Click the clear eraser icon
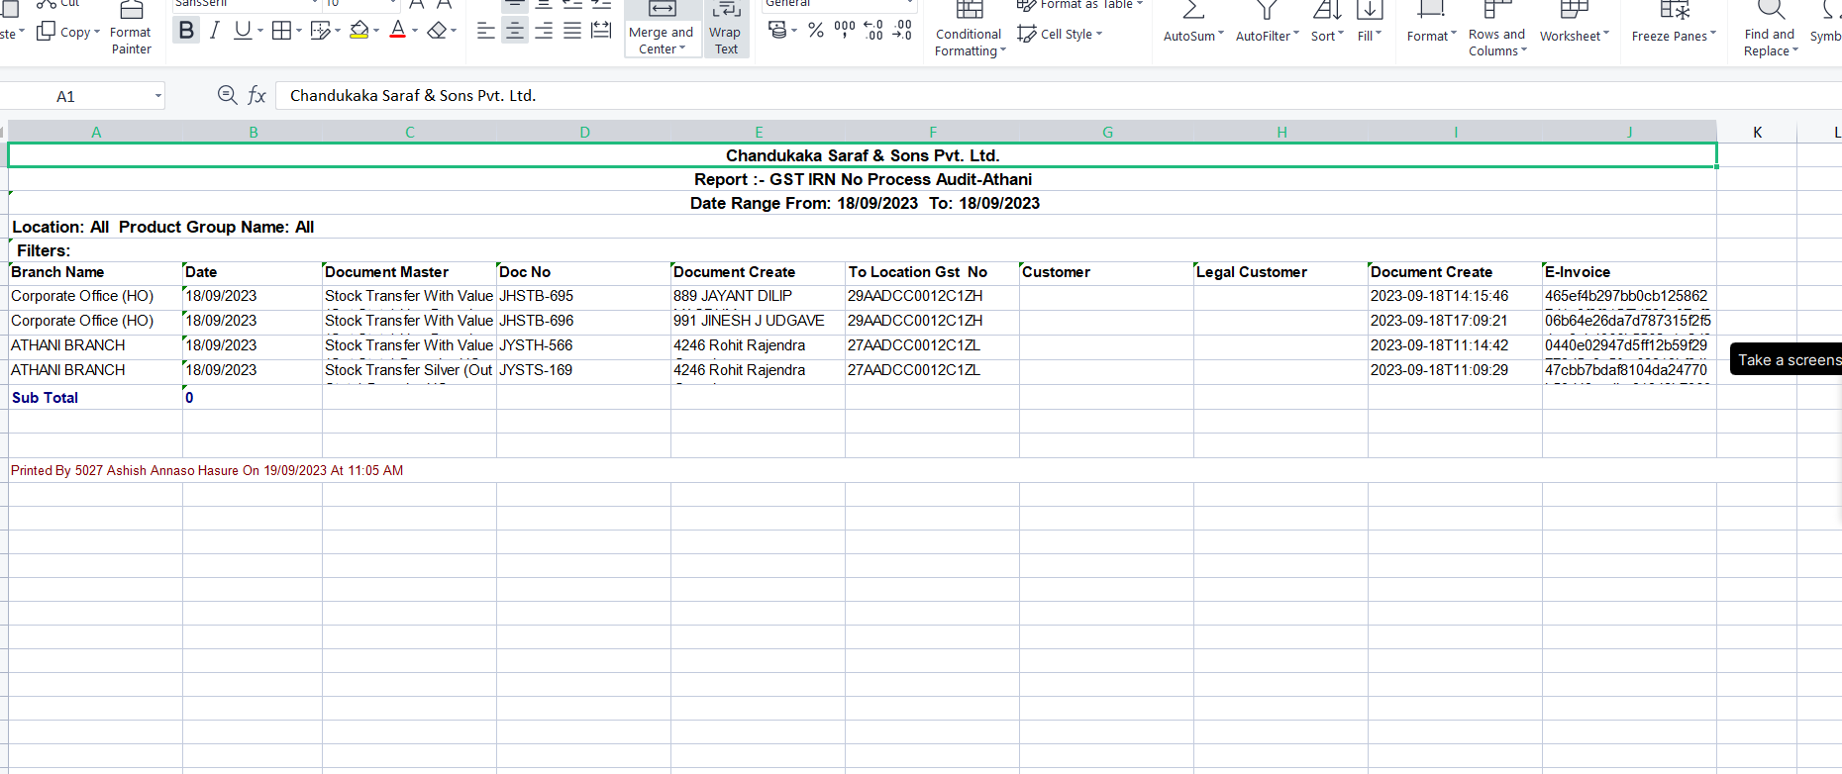The height and width of the screenshot is (774, 1842). tap(437, 31)
